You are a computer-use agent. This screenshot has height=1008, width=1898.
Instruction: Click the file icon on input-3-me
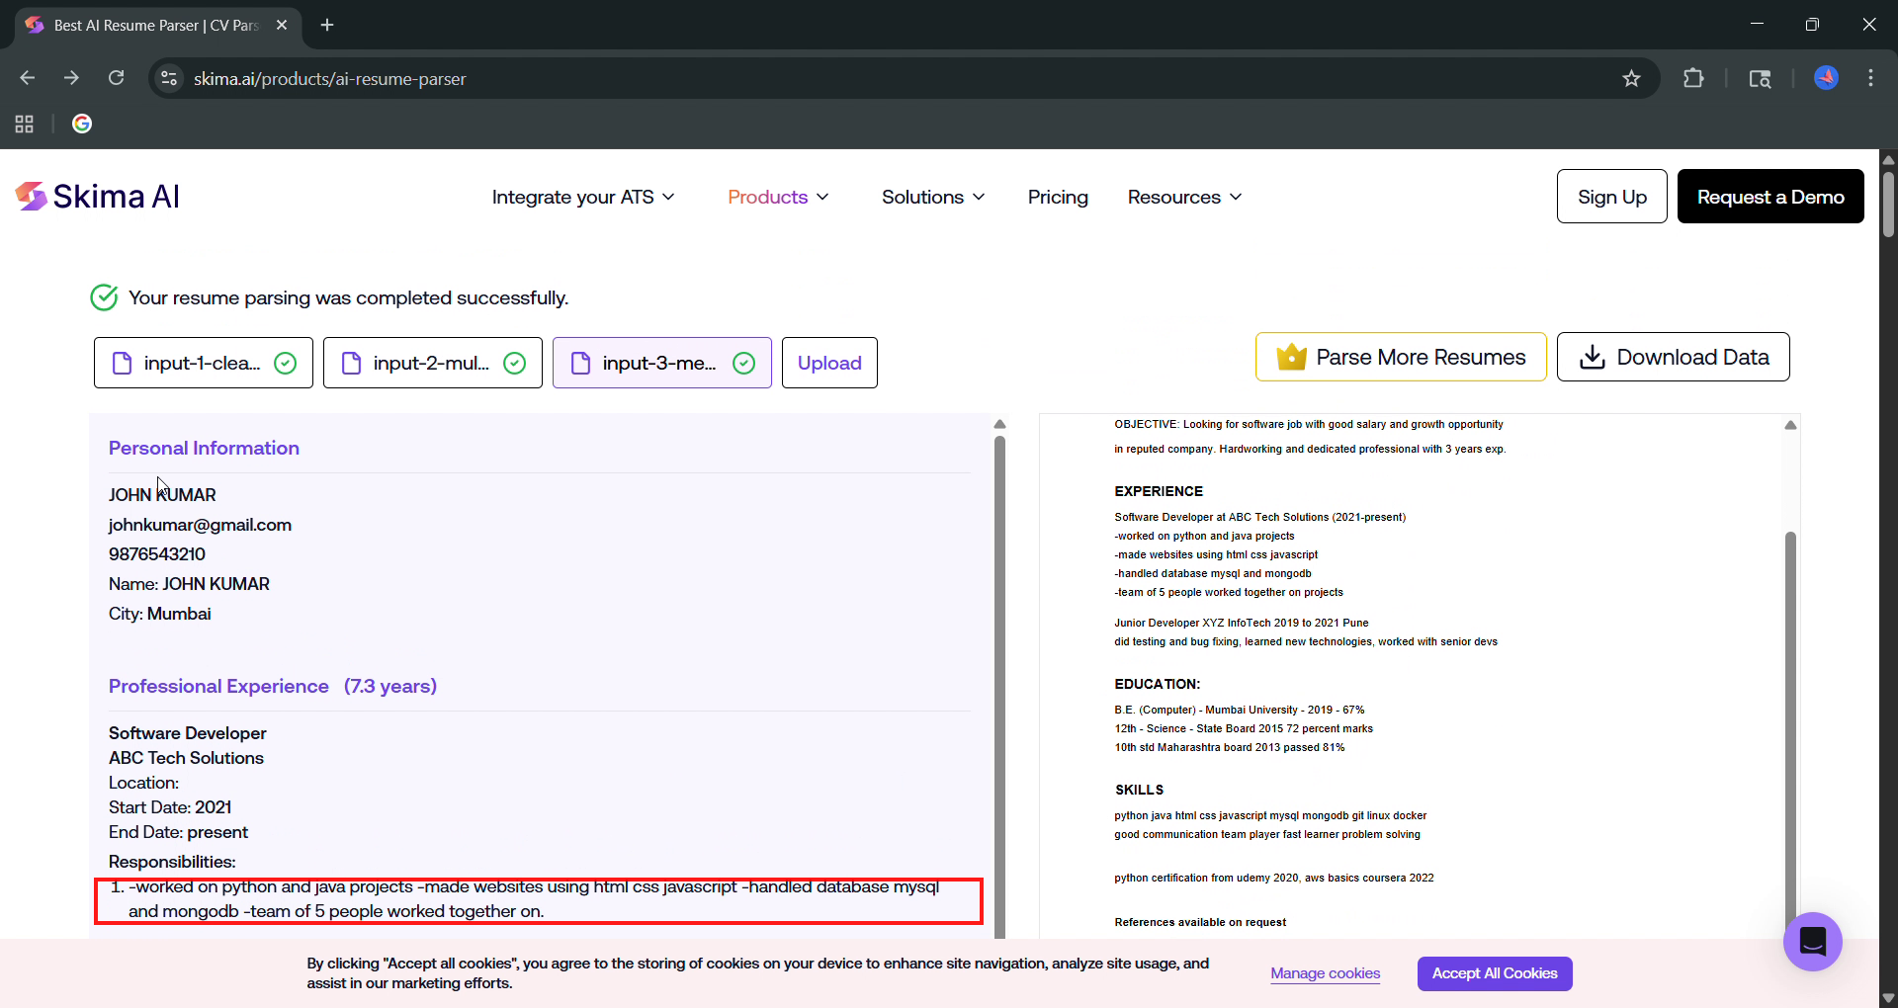pyautogui.click(x=581, y=363)
